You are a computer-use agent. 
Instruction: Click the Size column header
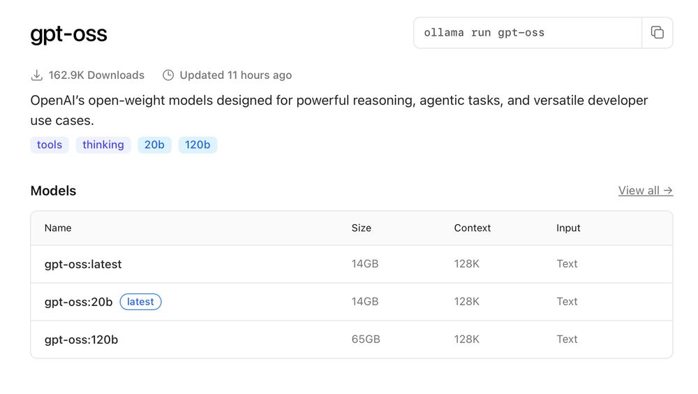click(x=361, y=228)
